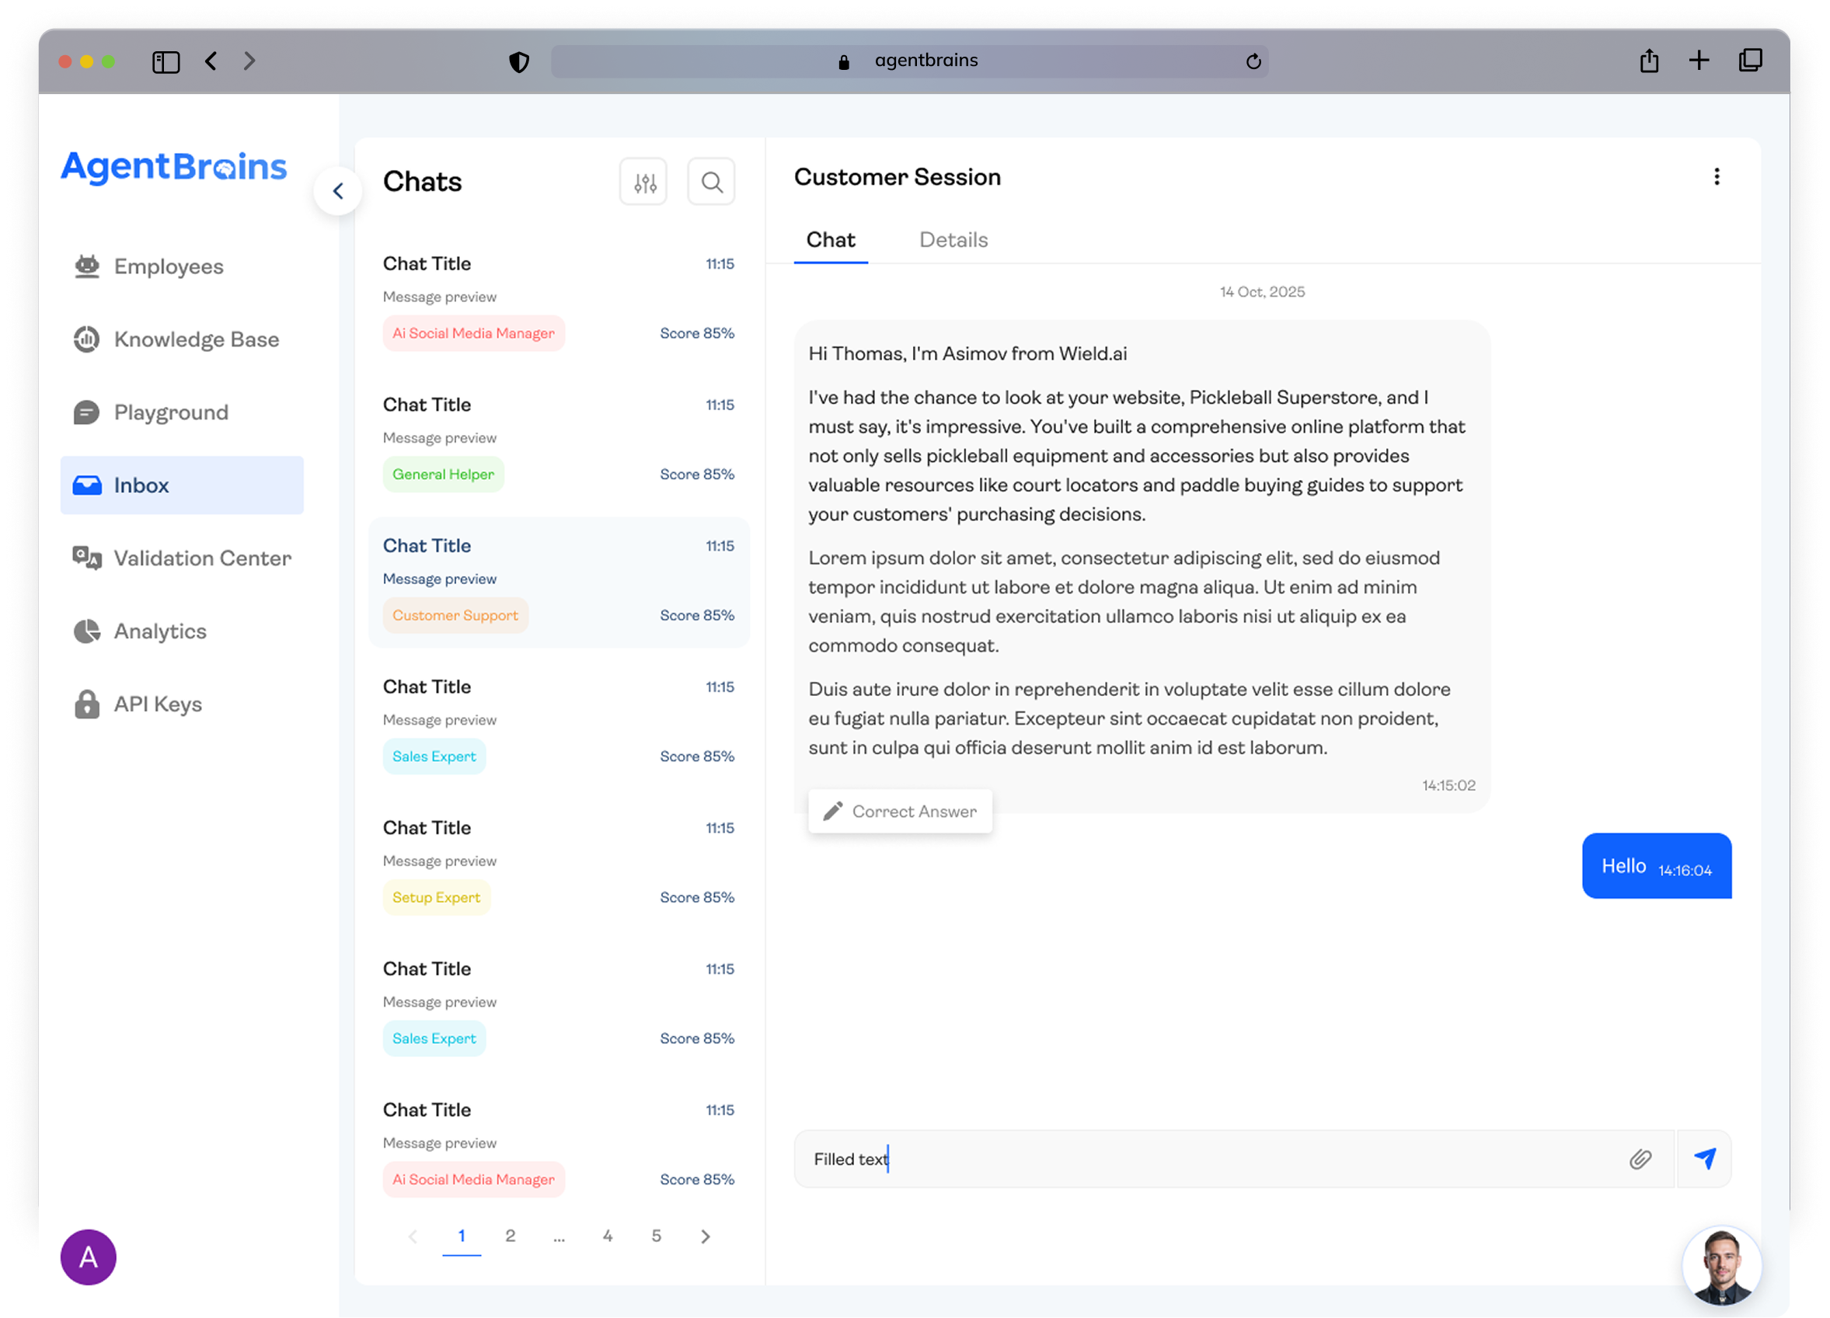Image resolution: width=1830 pixels, height=1318 pixels.
Task: Open the Analytics section
Action: (160, 631)
